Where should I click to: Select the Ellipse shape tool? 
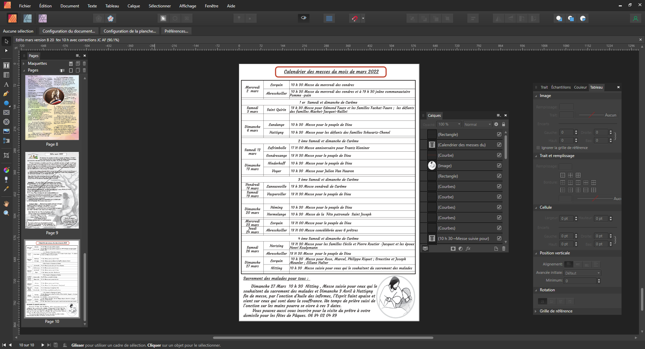click(6, 103)
